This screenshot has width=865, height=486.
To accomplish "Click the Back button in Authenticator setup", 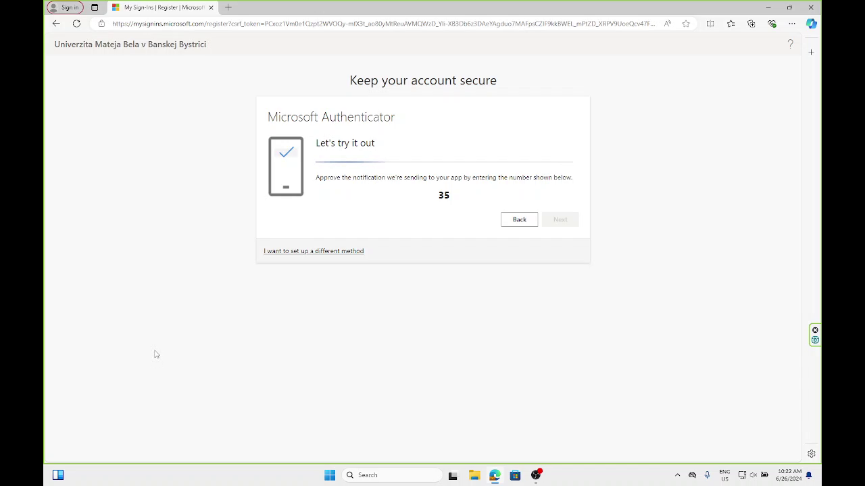I will 519,219.
